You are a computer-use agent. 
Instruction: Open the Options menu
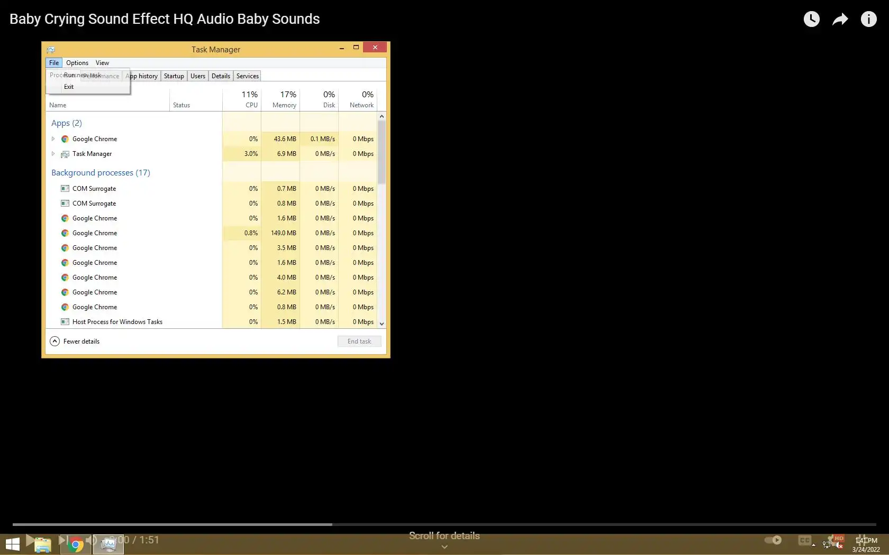point(77,63)
